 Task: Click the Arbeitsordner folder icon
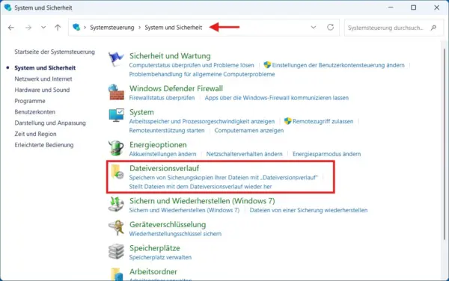117,274
